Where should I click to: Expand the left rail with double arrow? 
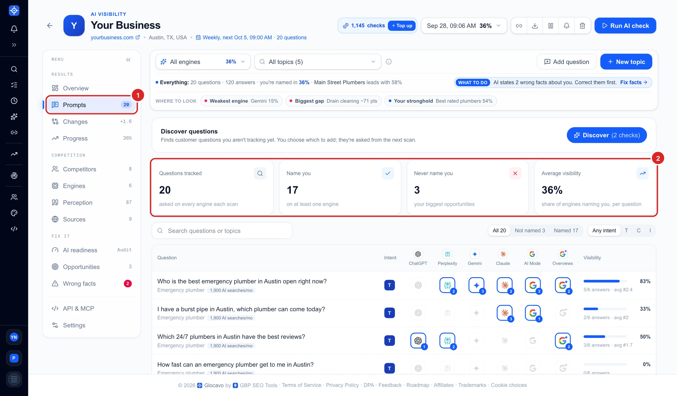(x=14, y=45)
